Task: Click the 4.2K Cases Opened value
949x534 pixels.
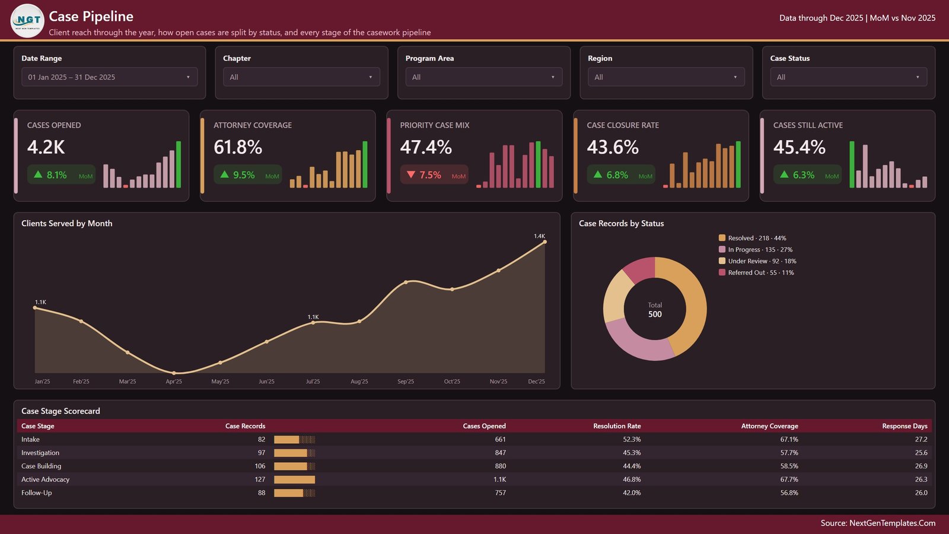Action: (x=46, y=147)
